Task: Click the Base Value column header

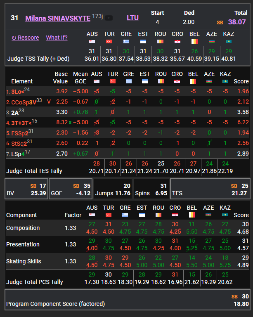Action: (x=61, y=78)
